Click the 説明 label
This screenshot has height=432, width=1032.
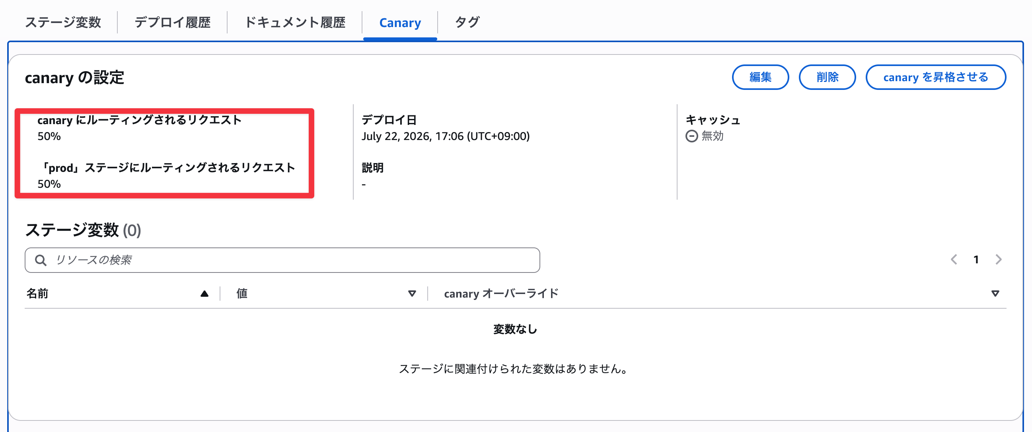tap(372, 167)
